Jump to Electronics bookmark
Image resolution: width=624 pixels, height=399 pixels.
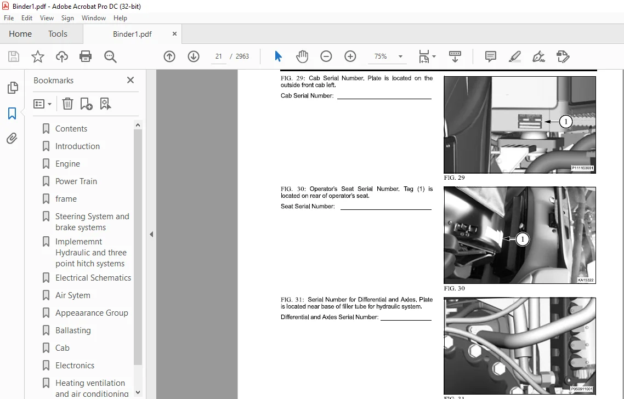coord(75,365)
